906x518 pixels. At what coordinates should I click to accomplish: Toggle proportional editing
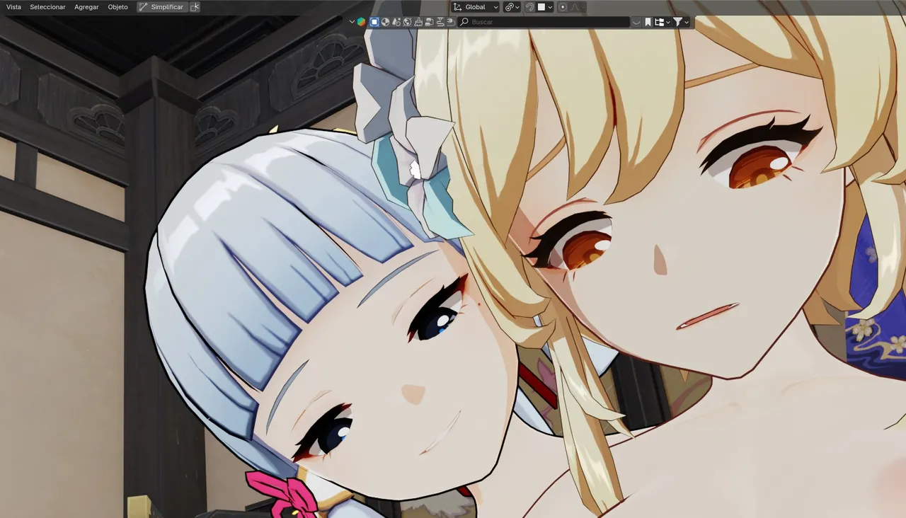[x=563, y=7]
